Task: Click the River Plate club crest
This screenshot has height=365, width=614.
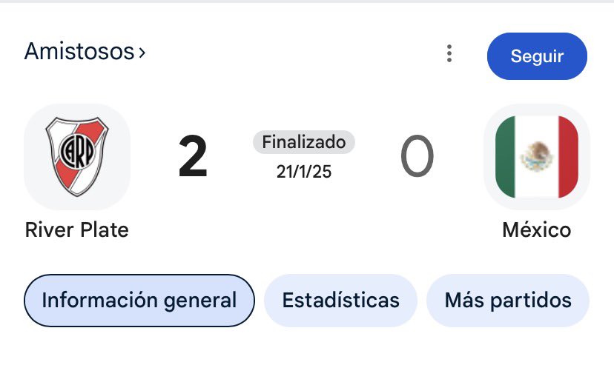Action: click(77, 156)
